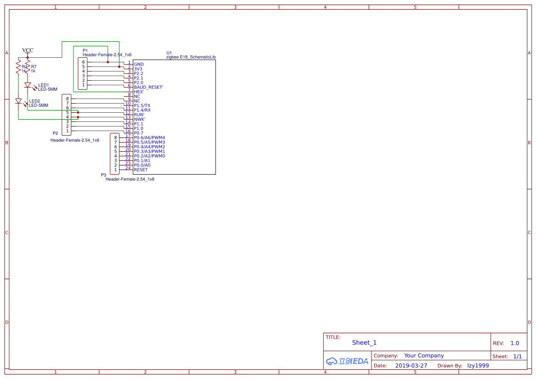Screen dimensions: 537x379
Task: Select the LED1 diode symbol
Action: click(x=28, y=85)
